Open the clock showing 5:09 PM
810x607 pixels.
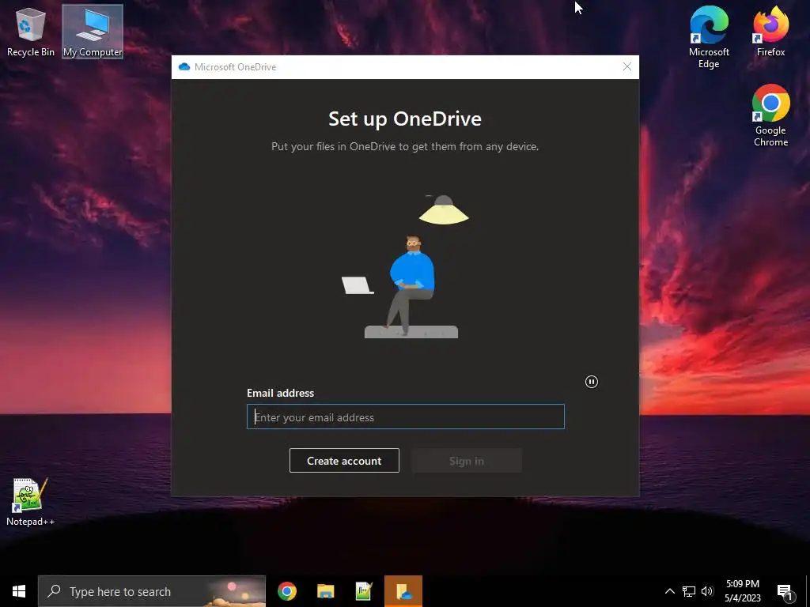point(742,591)
